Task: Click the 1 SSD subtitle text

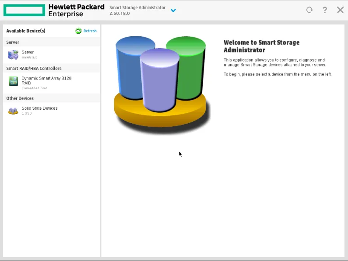Action: 27,113
